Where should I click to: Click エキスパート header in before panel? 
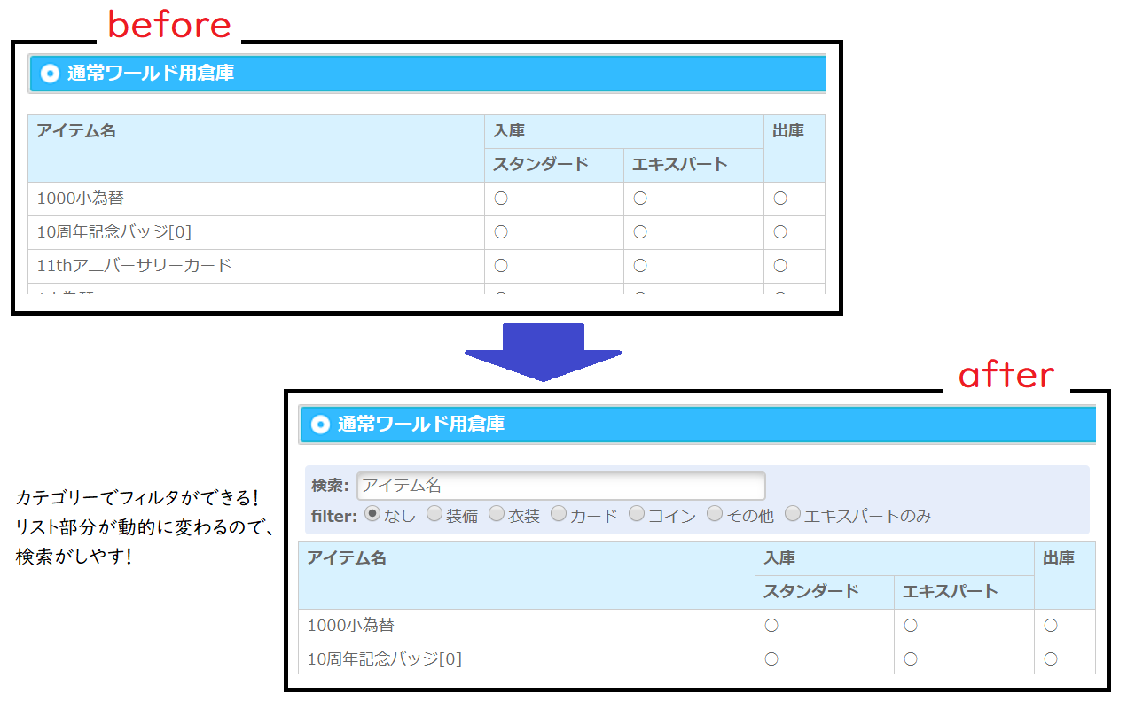(680, 164)
